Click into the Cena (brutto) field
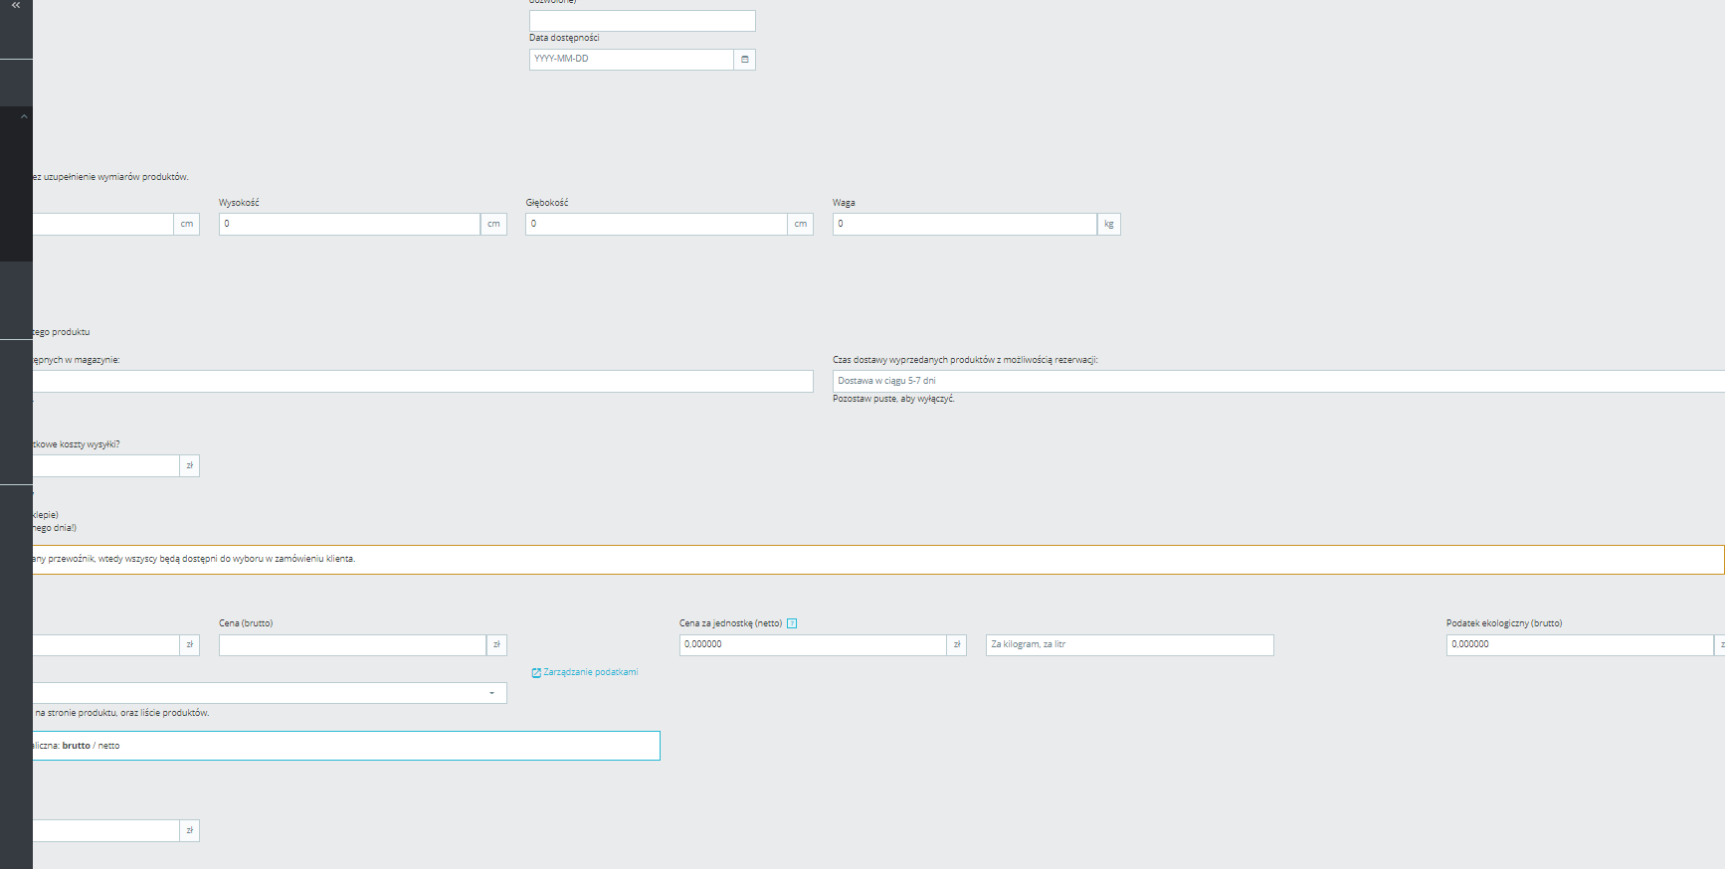 [352, 645]
